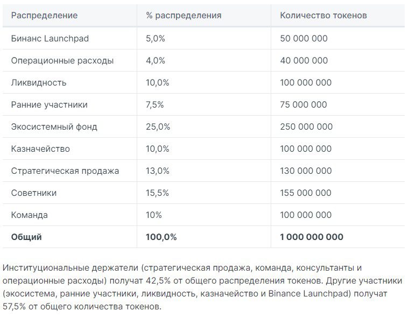The width and height of the screenshot is (409, 318).
Task: Click the 7,5% percentage cell
Action: click(156, 105)
